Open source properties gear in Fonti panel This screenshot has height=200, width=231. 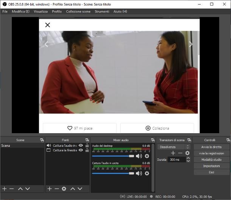[x=64, y=189]
